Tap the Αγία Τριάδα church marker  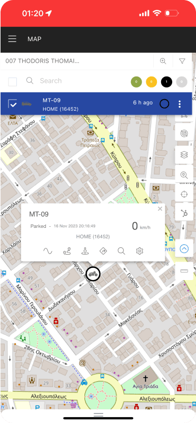coord(145,378)
